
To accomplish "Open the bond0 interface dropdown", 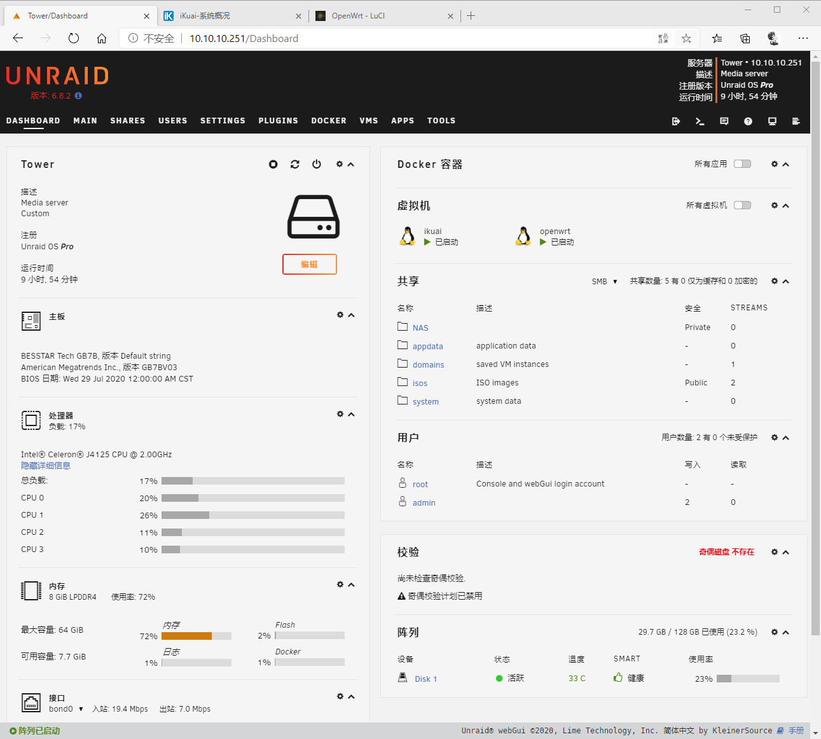I will coord(66,708).
